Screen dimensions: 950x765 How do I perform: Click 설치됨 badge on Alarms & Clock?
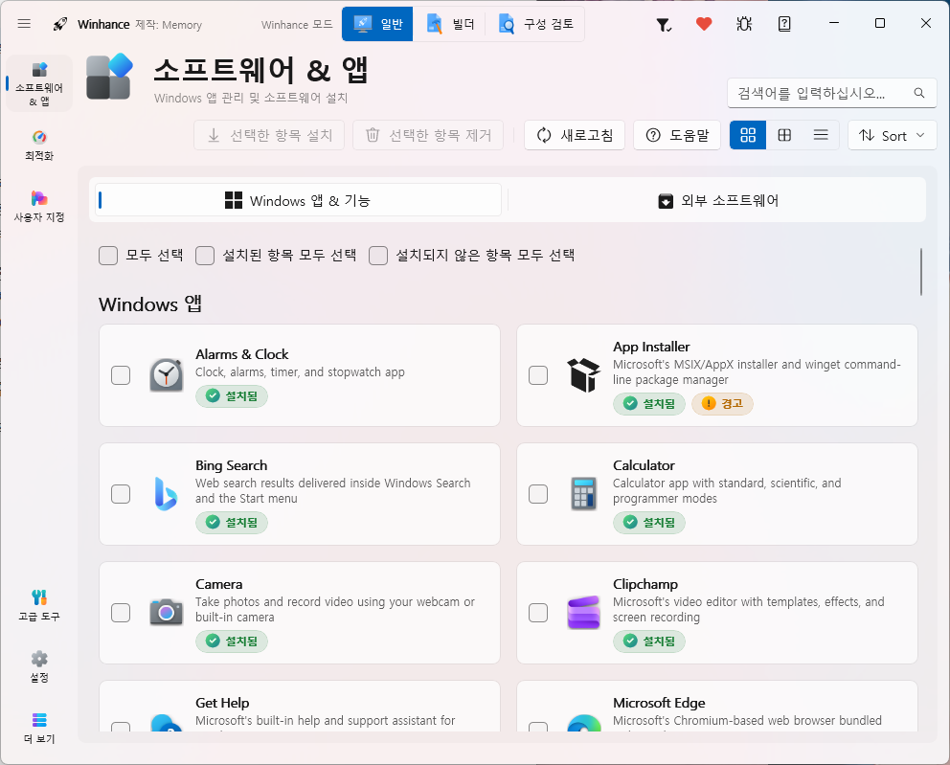pyautogui.click(x=232, y=396)
